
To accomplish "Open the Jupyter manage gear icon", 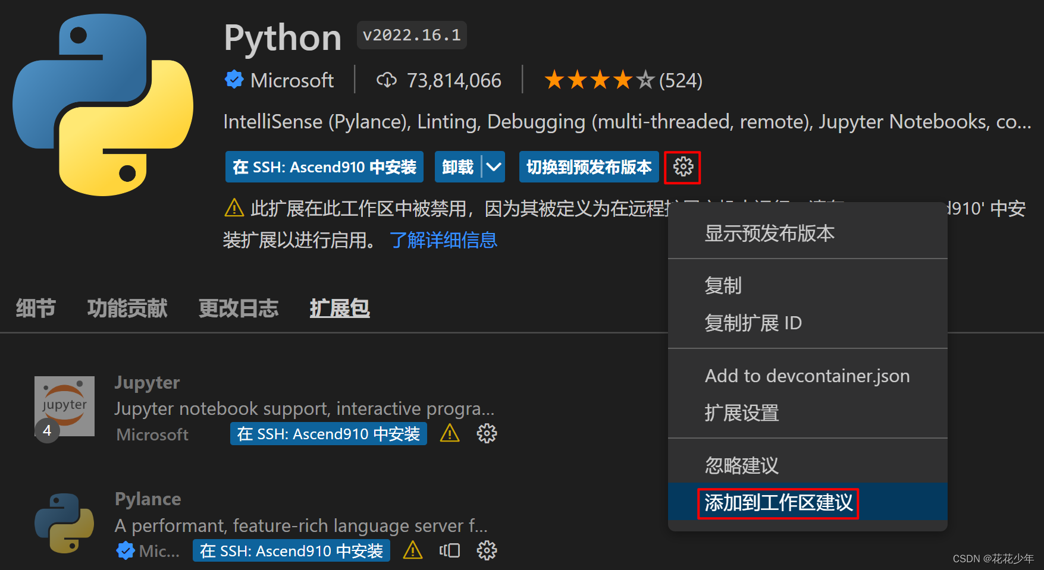I will (487, 433).
